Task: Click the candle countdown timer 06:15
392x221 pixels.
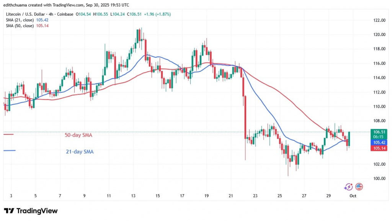Action: click(x=379, y=137)
